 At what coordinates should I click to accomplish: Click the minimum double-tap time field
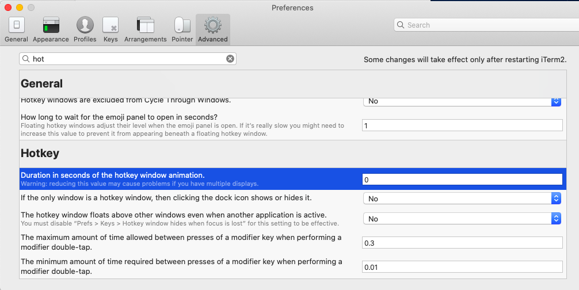pyautogui.click(x=462, y=267)
